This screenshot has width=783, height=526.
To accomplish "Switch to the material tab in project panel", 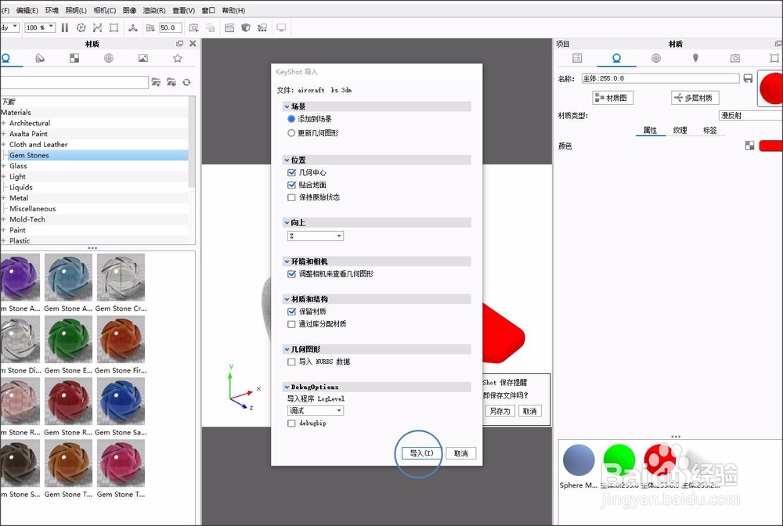I will pos(617,58).
